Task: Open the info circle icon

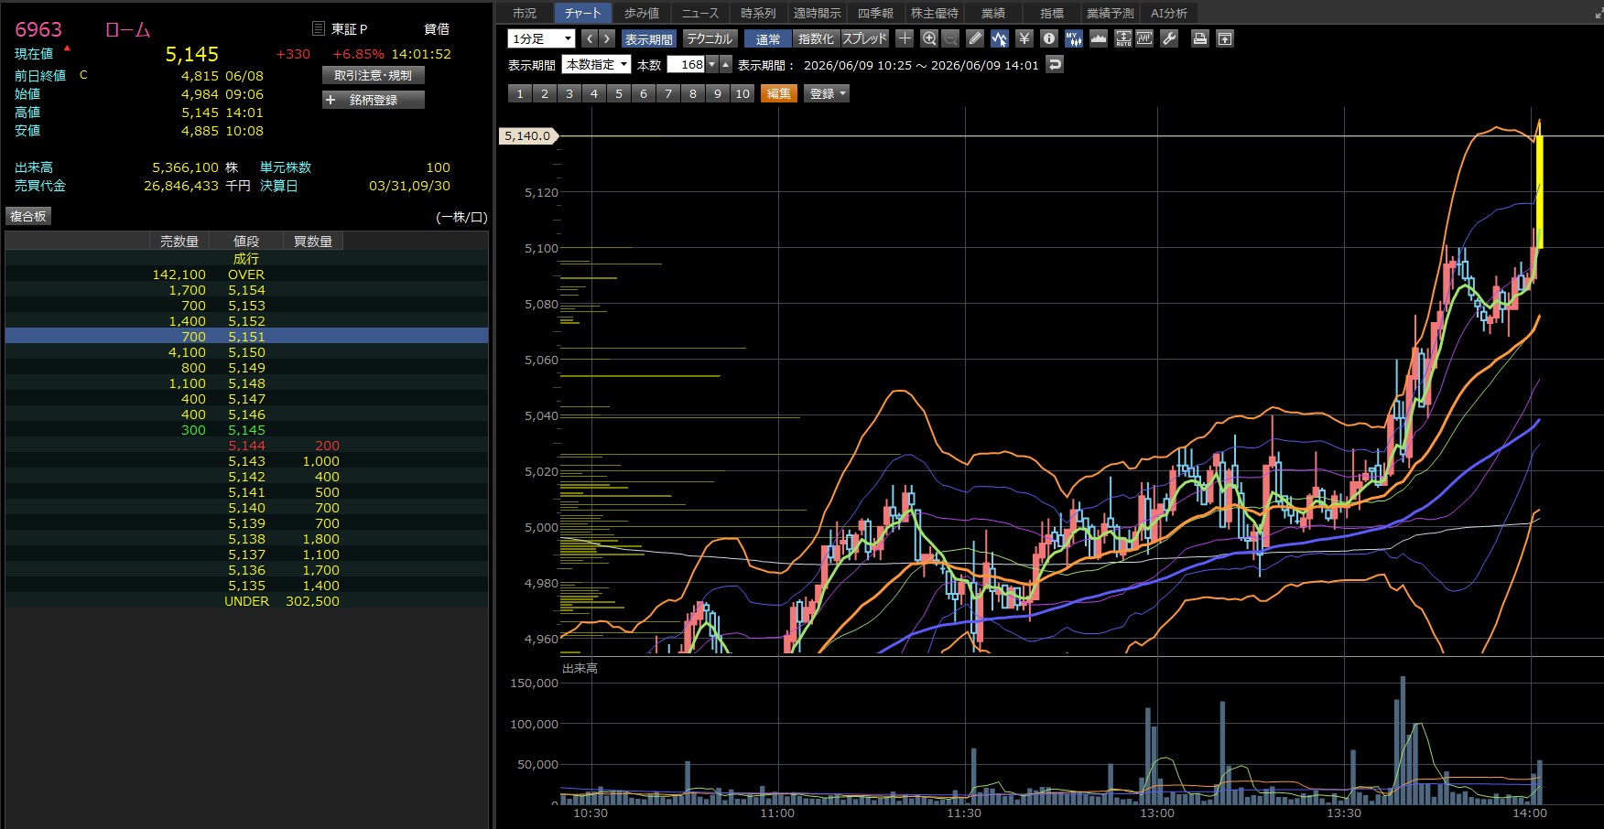Action: point(1049,38)
